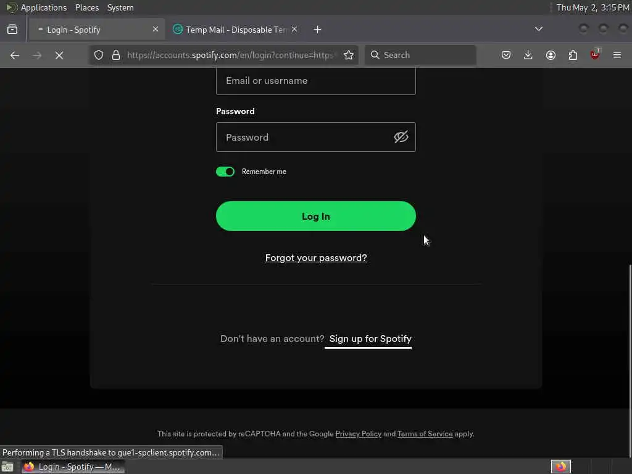This screenshot has width=632, height=474.
Task: Open the Save to Pocket icon
Action: pos(506,55)
